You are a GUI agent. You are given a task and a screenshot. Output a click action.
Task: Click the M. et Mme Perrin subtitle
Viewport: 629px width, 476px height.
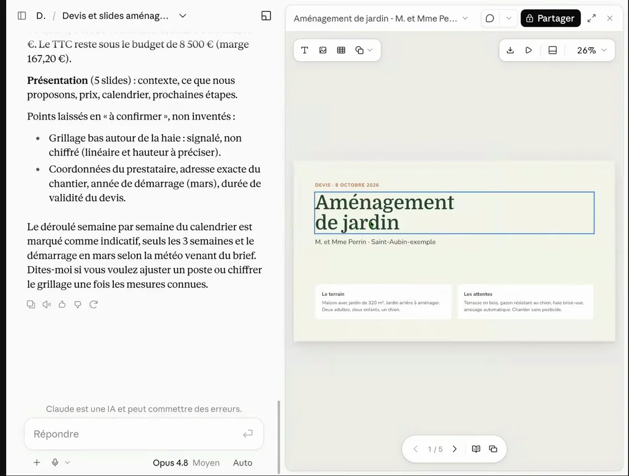pyautogui.click(x=375, y=242)
